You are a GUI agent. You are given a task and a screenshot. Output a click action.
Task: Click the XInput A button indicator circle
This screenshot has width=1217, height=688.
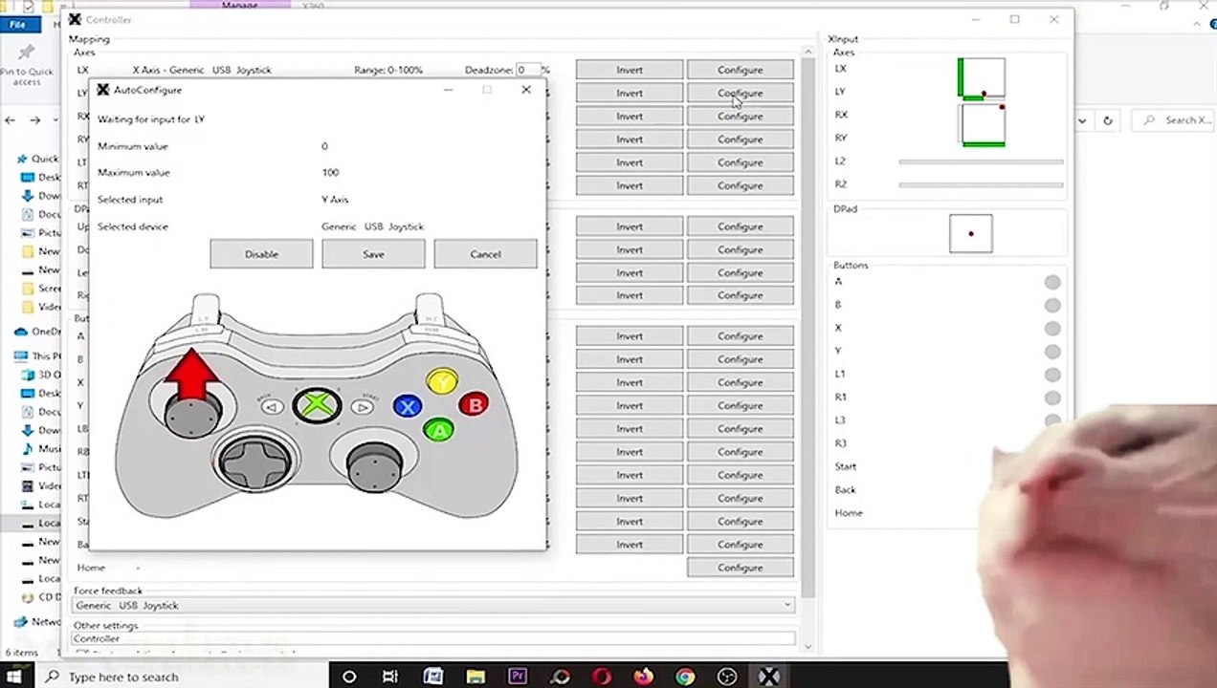pyautogui.click(x=1052, y=282)
